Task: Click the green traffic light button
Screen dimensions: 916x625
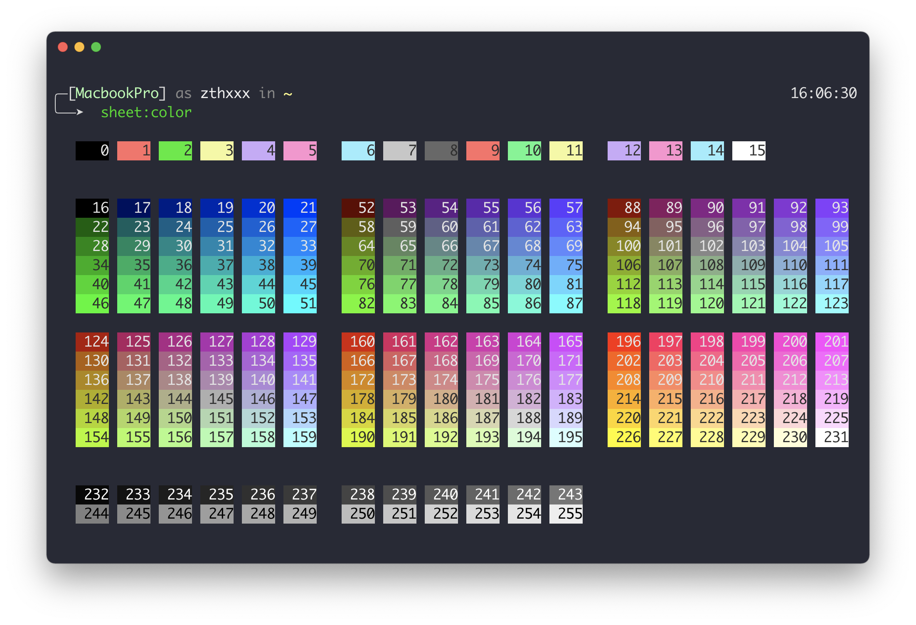Action: tap(96, 47)
